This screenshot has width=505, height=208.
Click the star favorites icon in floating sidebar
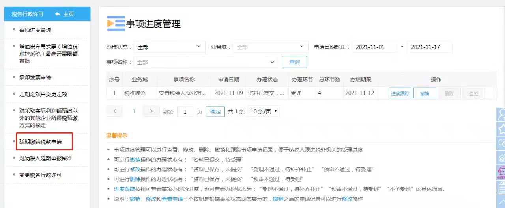click(501, 129)
